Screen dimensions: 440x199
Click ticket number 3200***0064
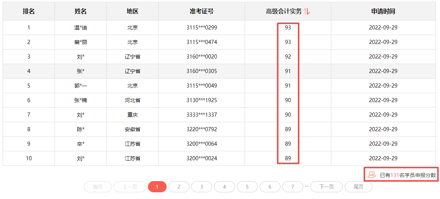pyautogui.click(x=201, y=144)
